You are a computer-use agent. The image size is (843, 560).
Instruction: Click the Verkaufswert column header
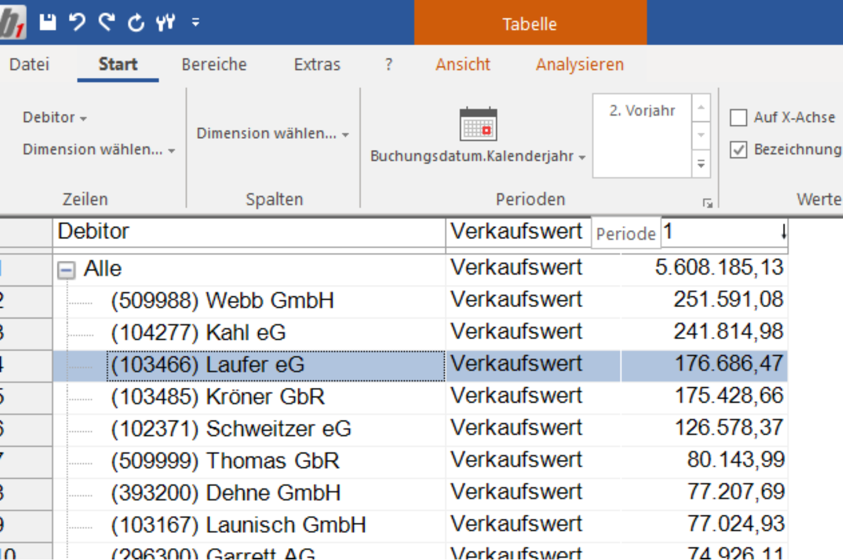[x=516, y=231]
